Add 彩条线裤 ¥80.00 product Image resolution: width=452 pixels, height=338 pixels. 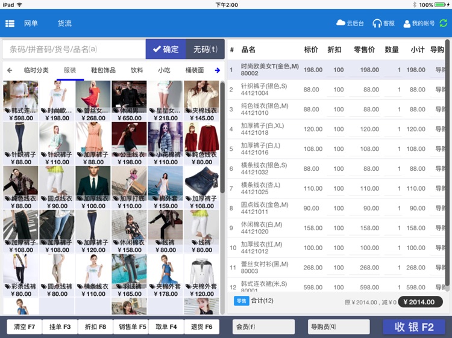tap(20, 275)
